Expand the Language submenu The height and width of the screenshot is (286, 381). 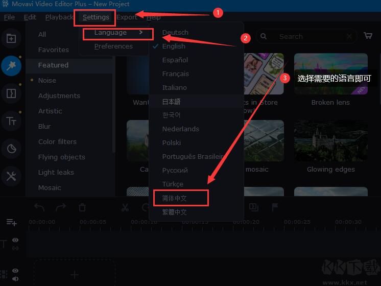pyautogui.click(x=118, y=33)
